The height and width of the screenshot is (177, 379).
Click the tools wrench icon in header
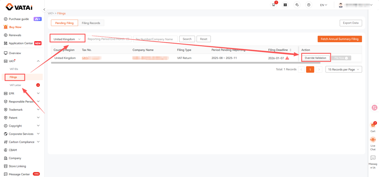coord(297,5)
